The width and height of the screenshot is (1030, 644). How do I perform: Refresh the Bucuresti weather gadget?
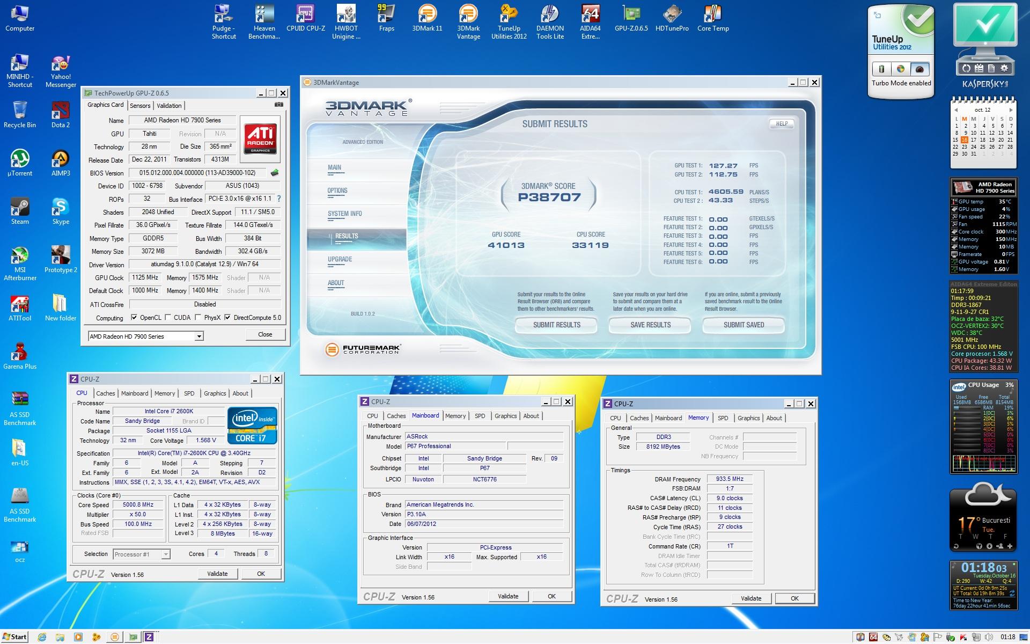(955, 546)
